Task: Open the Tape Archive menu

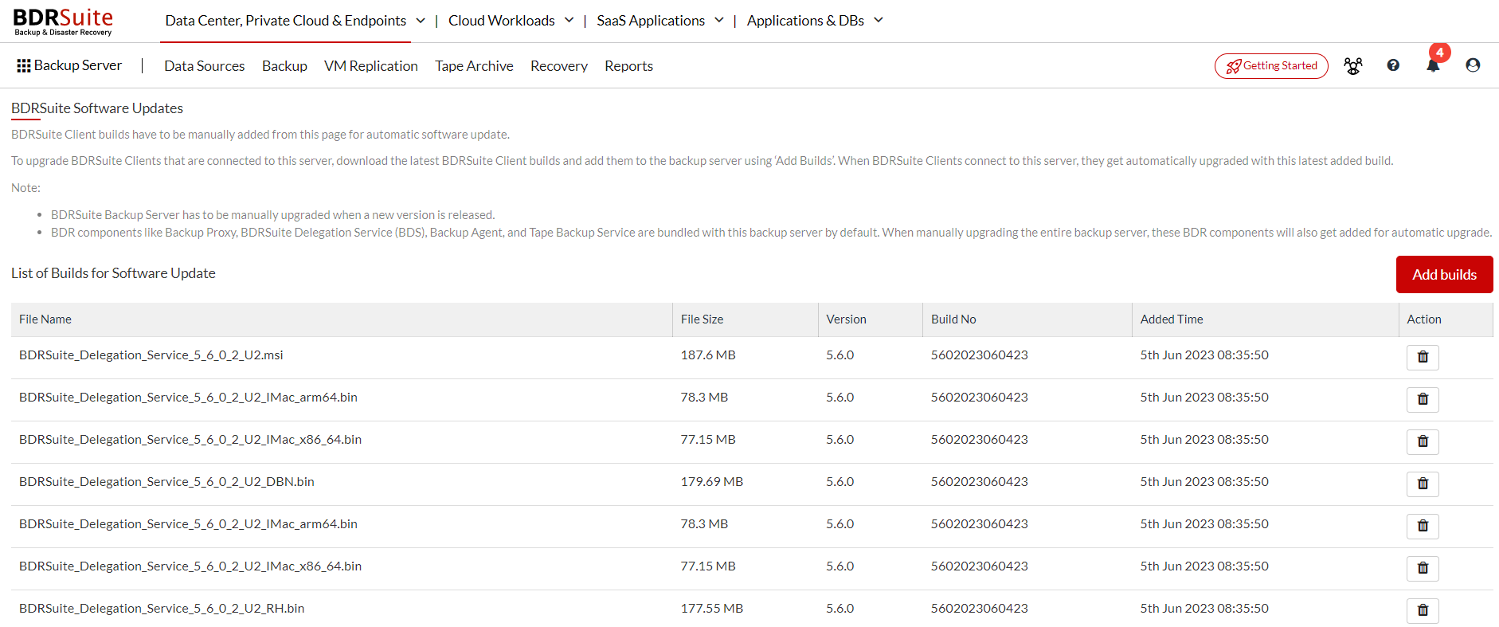Action: [474, 66]
